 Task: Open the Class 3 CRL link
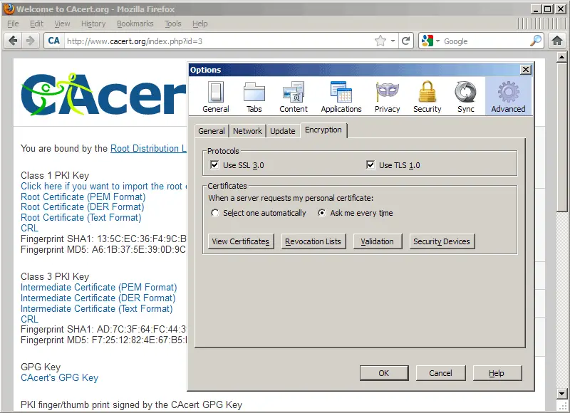pos(29,319)
